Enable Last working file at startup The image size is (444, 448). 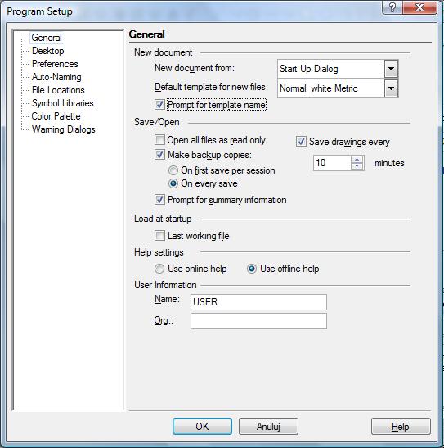(159, 236)
